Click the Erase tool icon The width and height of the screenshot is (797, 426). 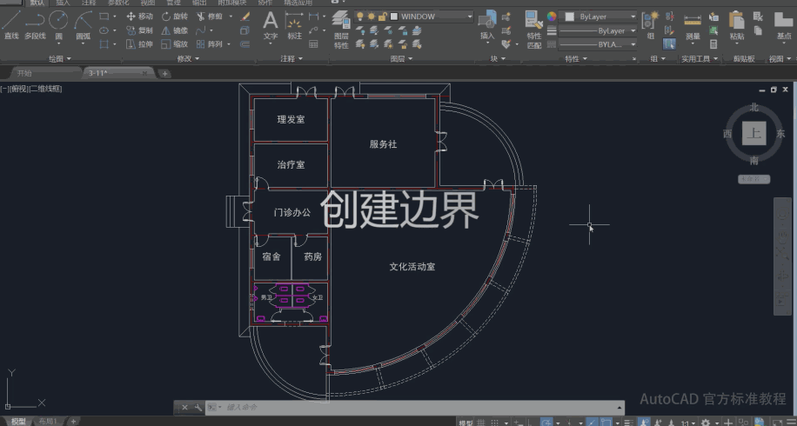tap(245, 17)
